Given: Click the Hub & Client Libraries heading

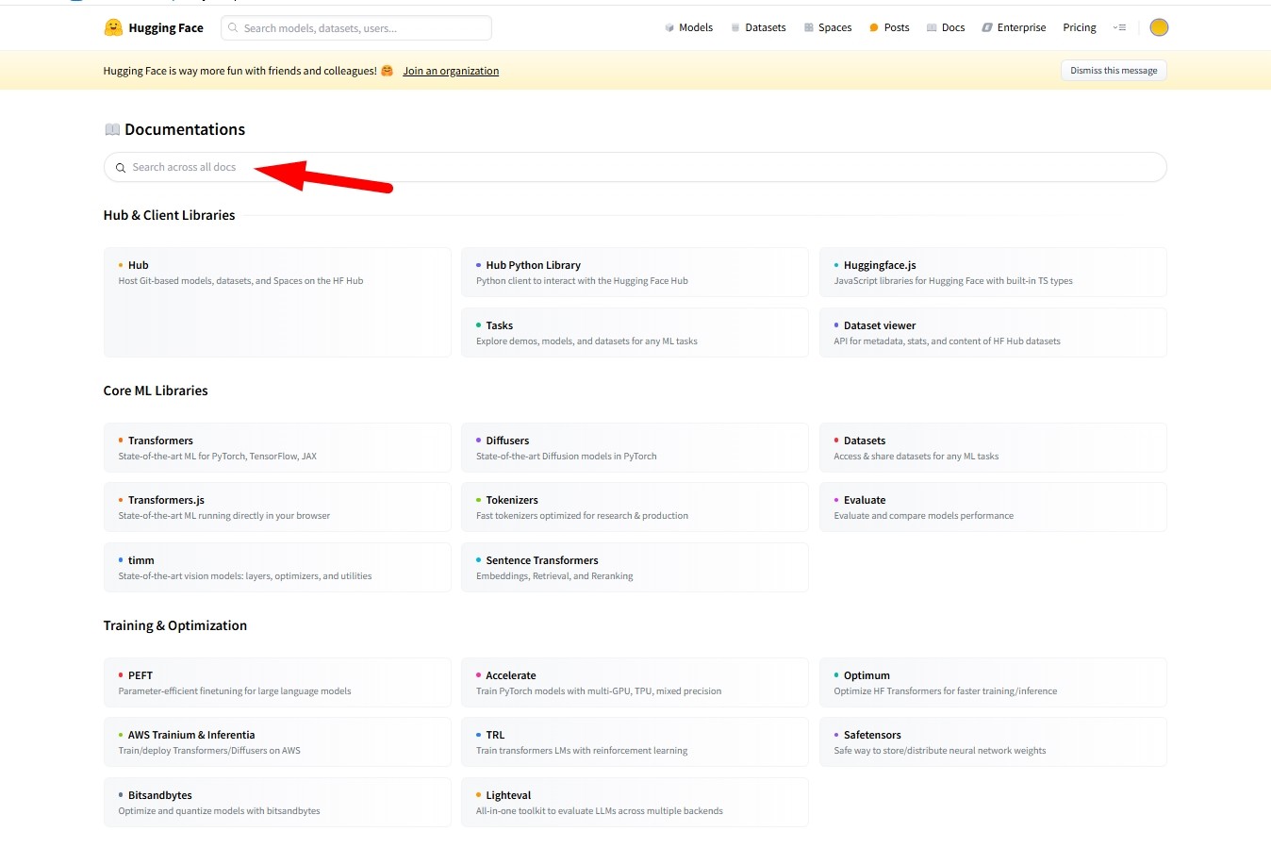Looking at the screenshot, I should tap(170, 215).
